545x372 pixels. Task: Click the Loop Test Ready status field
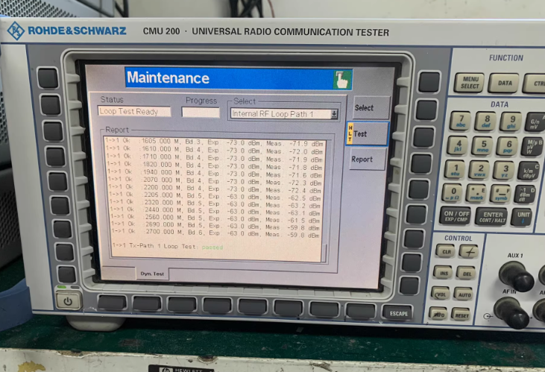(134, 112)
